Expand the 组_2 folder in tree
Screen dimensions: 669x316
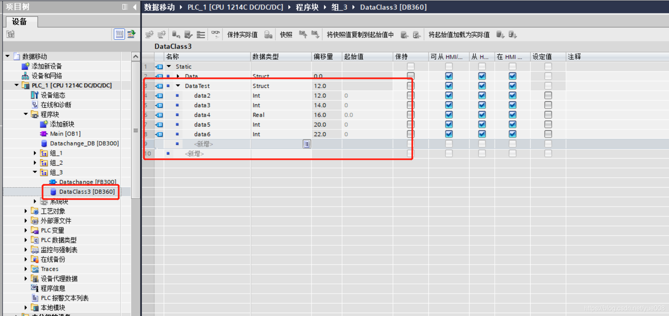35,163
